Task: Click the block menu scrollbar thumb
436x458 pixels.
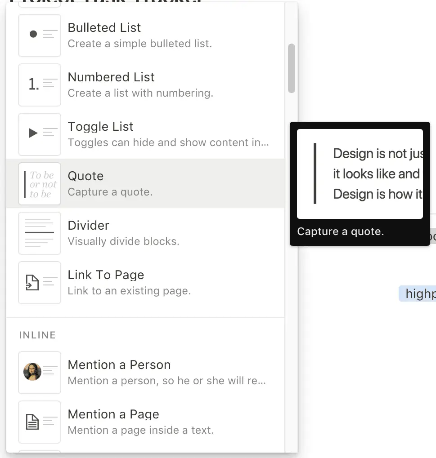Action: (x=291, y=68)
